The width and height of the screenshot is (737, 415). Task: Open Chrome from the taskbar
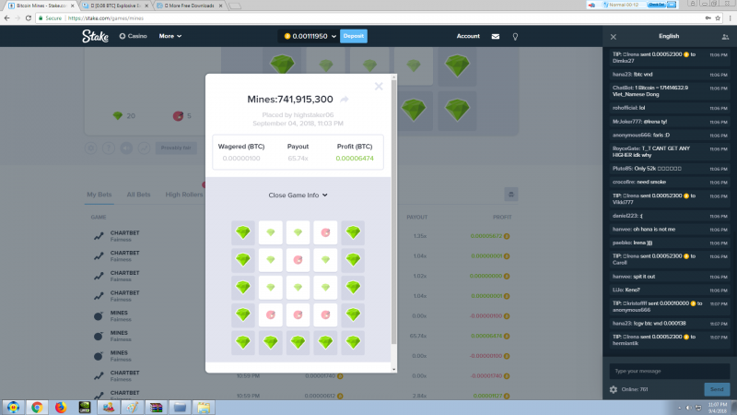(37, 408)
